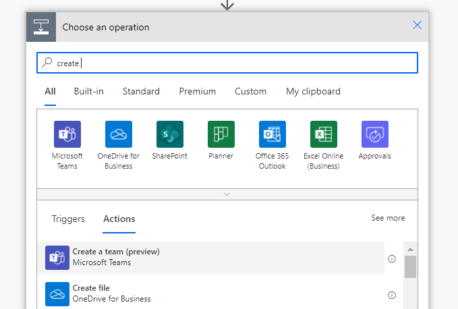Select the Office 365 Outlook connector
This screenshot has width=458, height=309.
[x=273, y=134]
